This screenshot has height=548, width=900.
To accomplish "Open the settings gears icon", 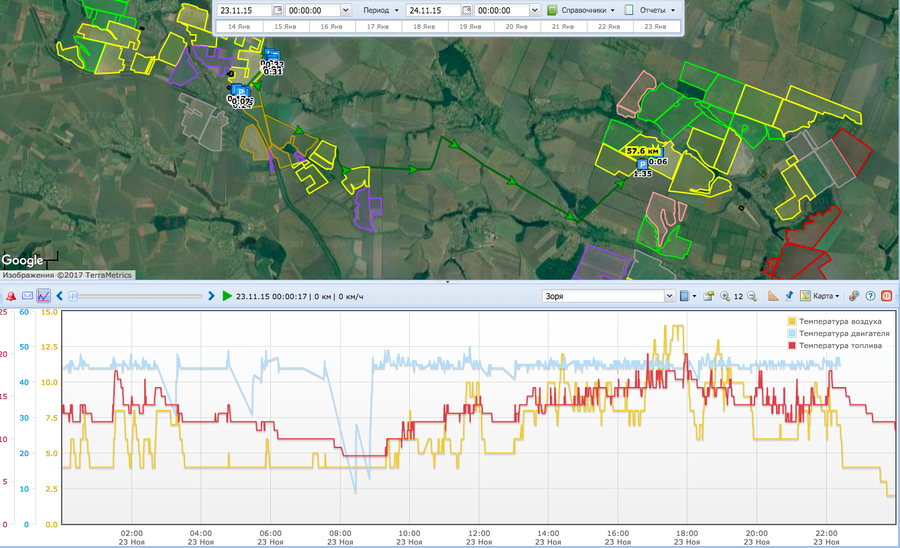I will pos(854,296).
